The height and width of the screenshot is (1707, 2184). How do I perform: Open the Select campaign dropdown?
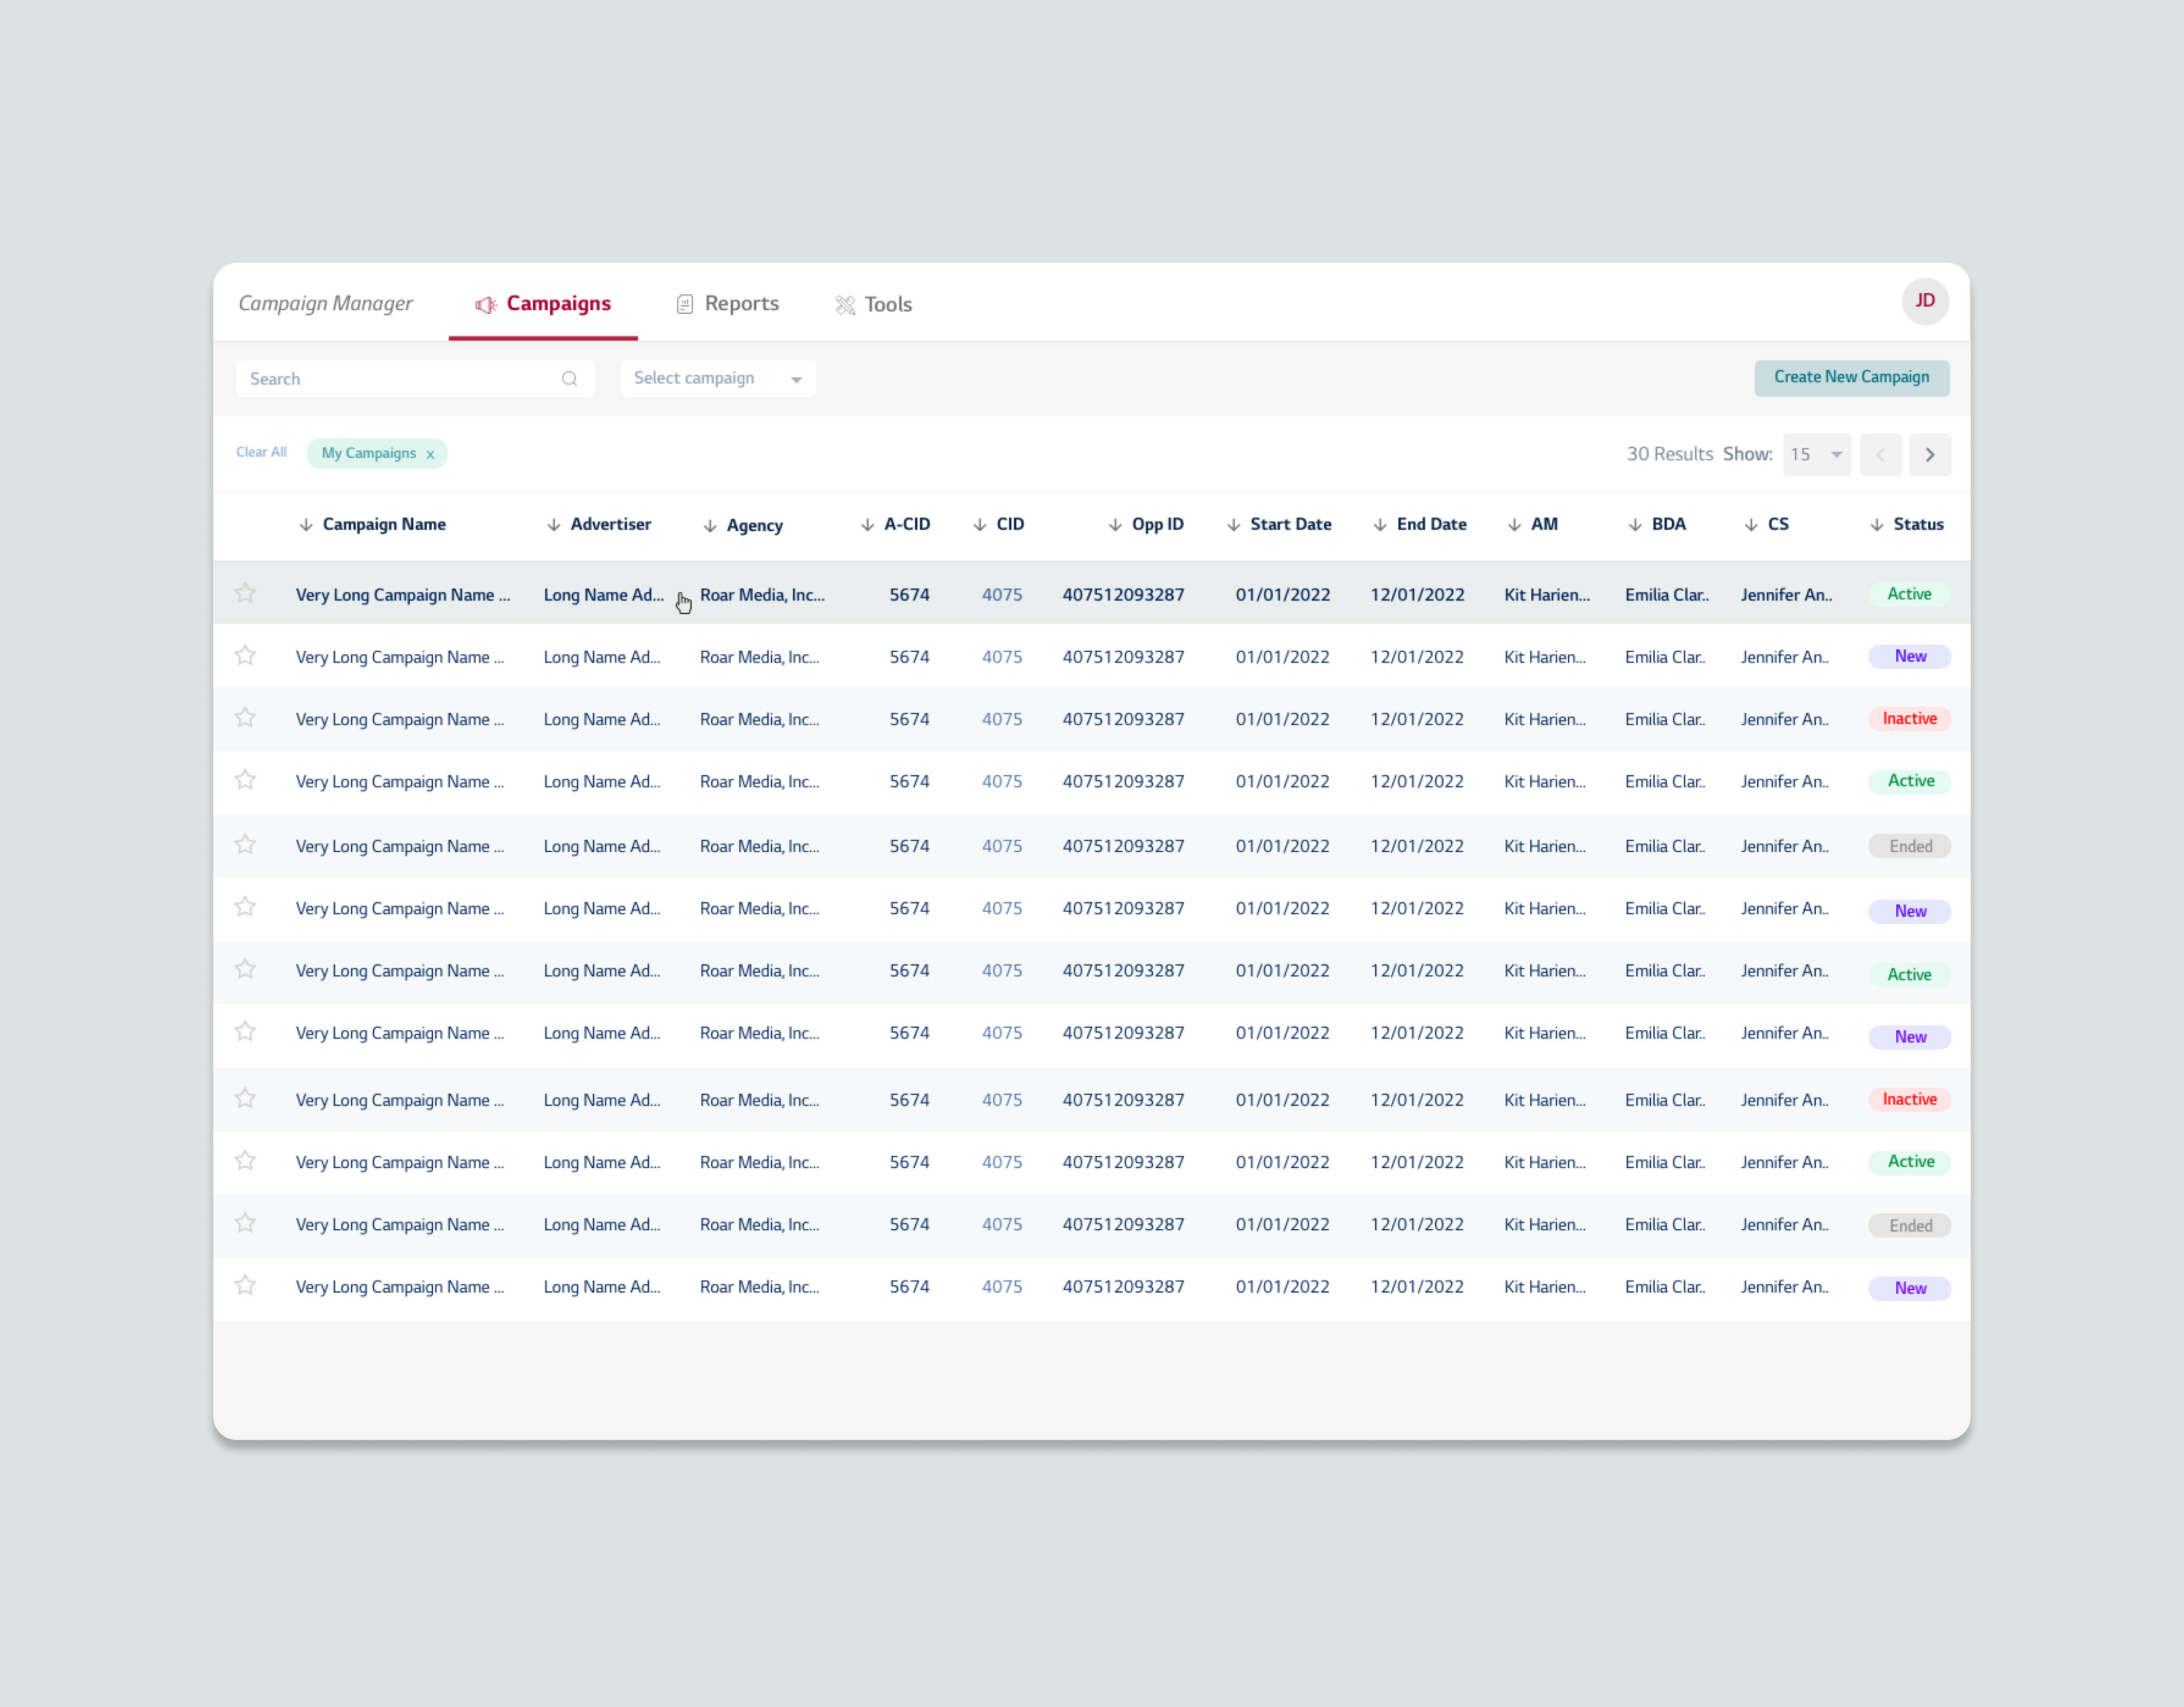(x=717, y=379)
